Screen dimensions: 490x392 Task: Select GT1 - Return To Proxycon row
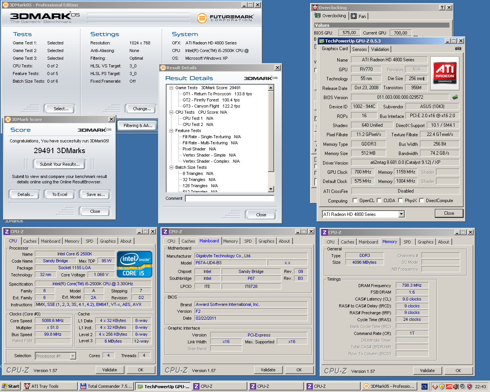point(217,94)
